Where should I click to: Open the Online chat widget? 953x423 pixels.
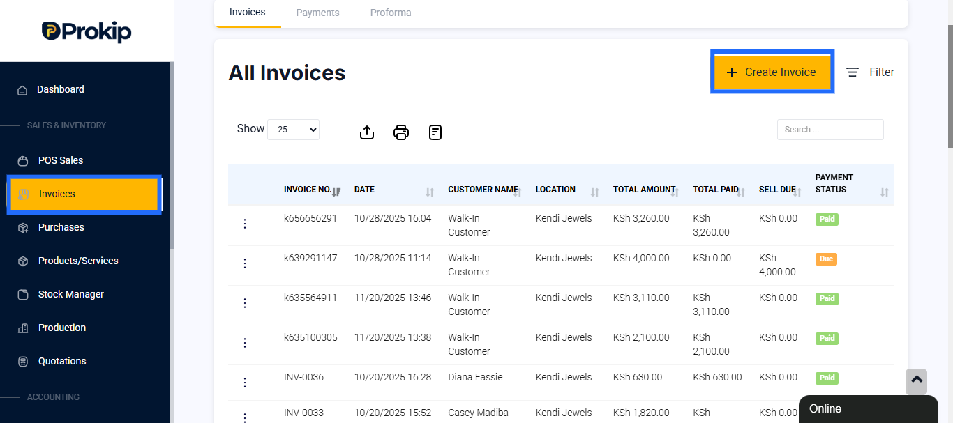coord(869,409)
